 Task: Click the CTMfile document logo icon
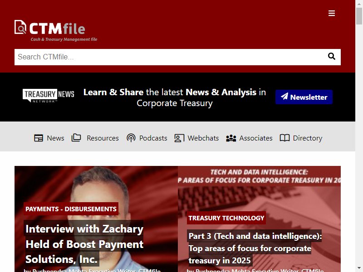tap(20, 27)
